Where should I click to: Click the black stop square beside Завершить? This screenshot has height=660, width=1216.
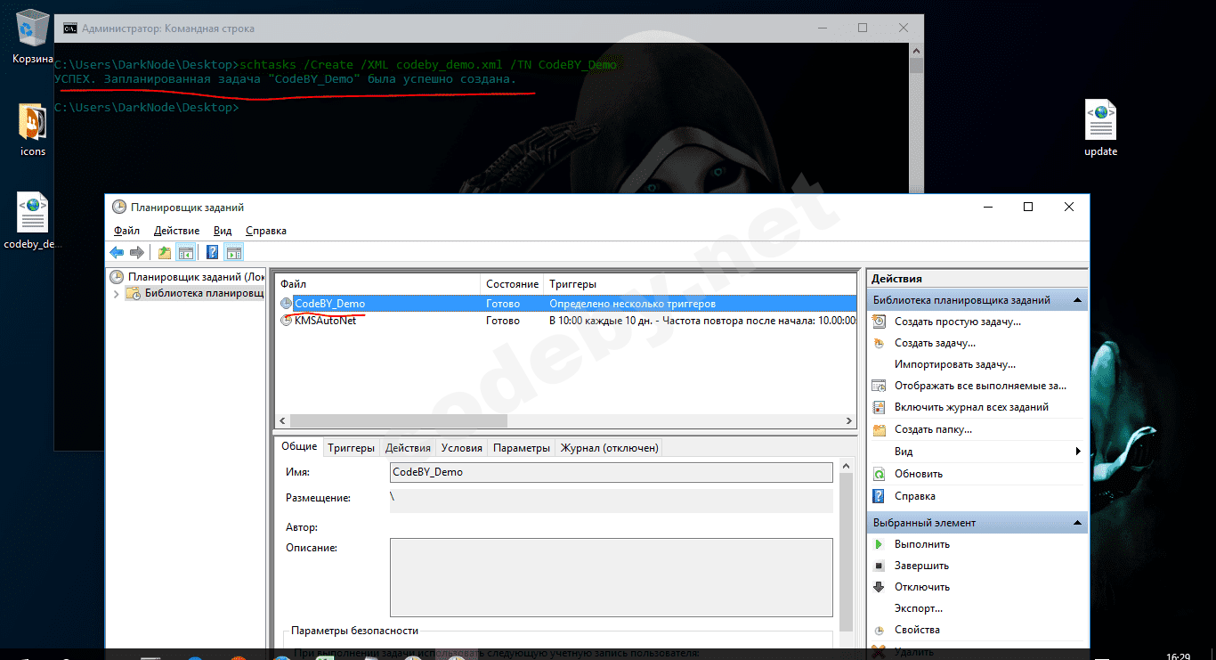[880, 566]
